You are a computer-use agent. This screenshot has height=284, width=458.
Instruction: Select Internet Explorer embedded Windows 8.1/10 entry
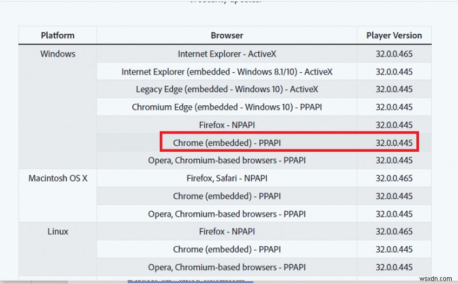227,72
